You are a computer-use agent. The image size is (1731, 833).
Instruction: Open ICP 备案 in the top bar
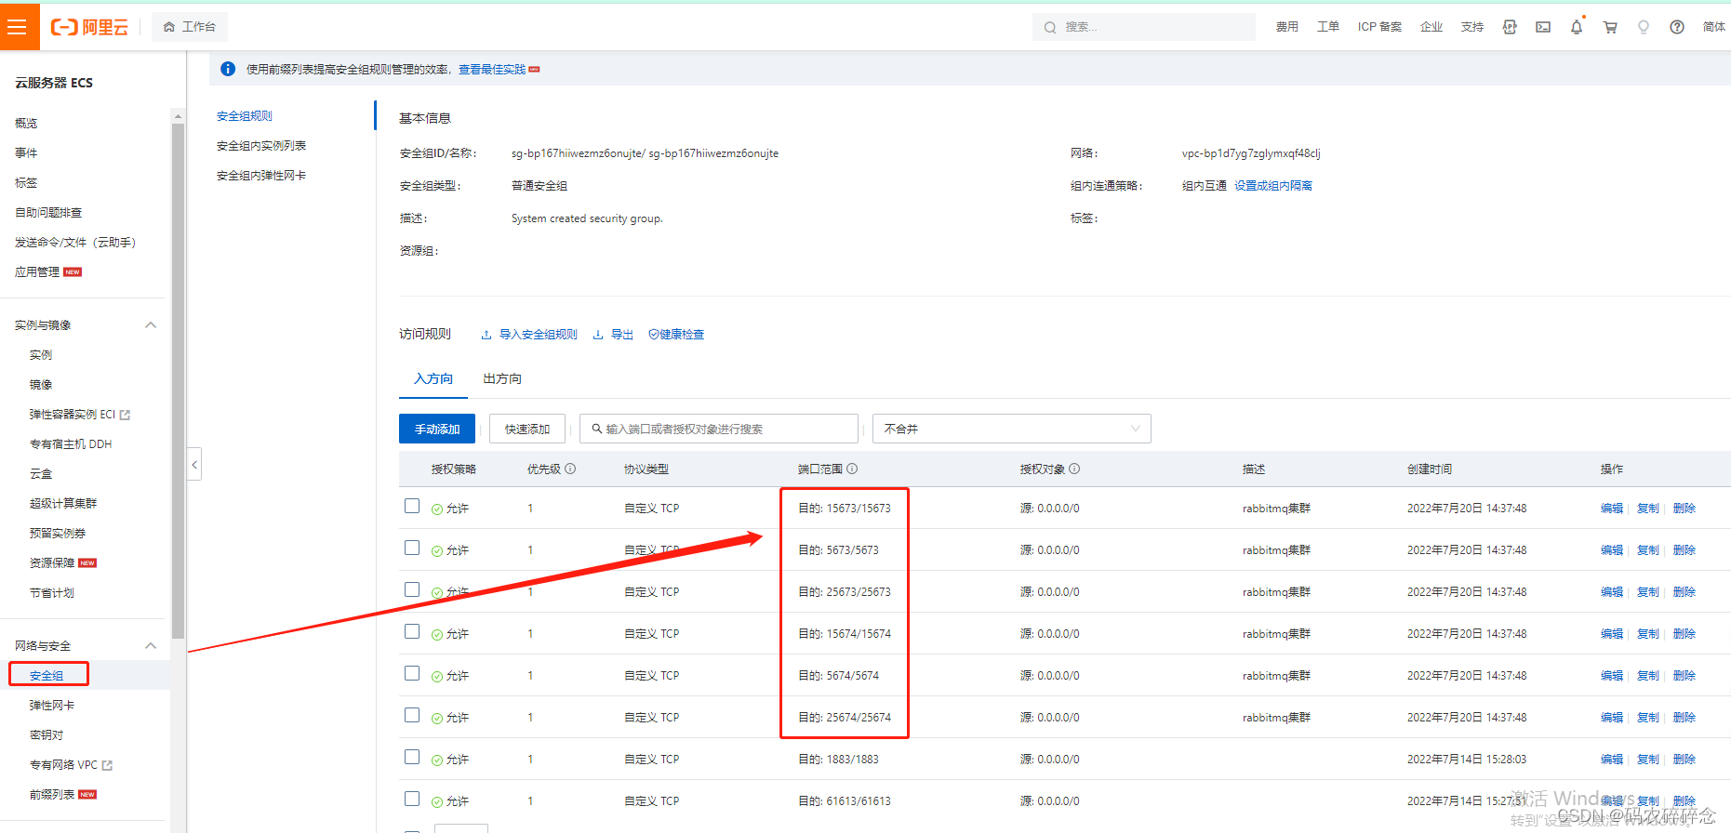click(1379, 27)
